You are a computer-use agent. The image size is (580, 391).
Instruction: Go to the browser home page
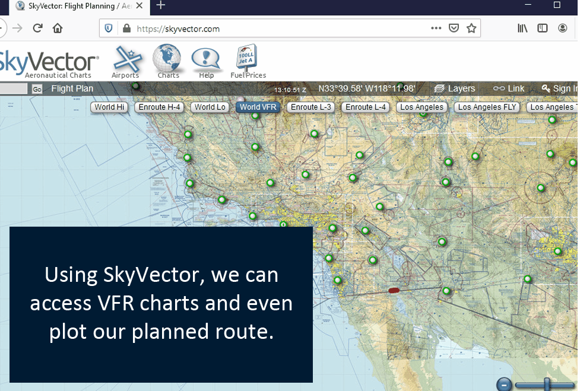click(x=58, y=28)
